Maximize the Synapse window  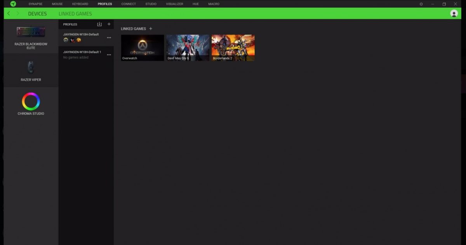(444, 4)
